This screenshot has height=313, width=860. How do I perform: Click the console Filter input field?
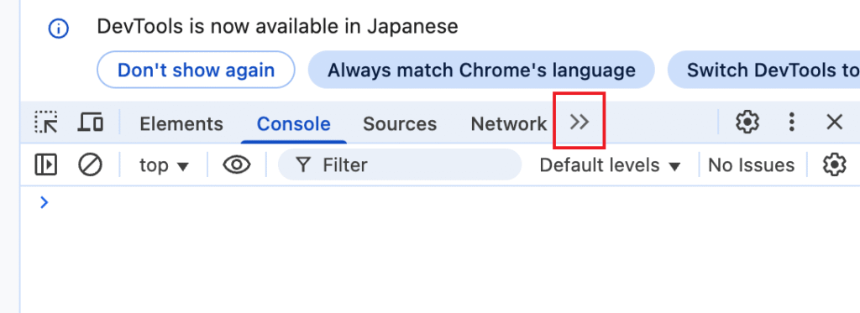click(400, 164)
